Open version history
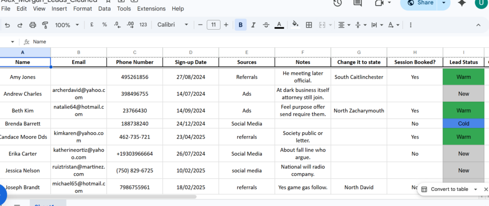Screen dimensions: 489x206 pyautogui.click(x=338, y=3)
